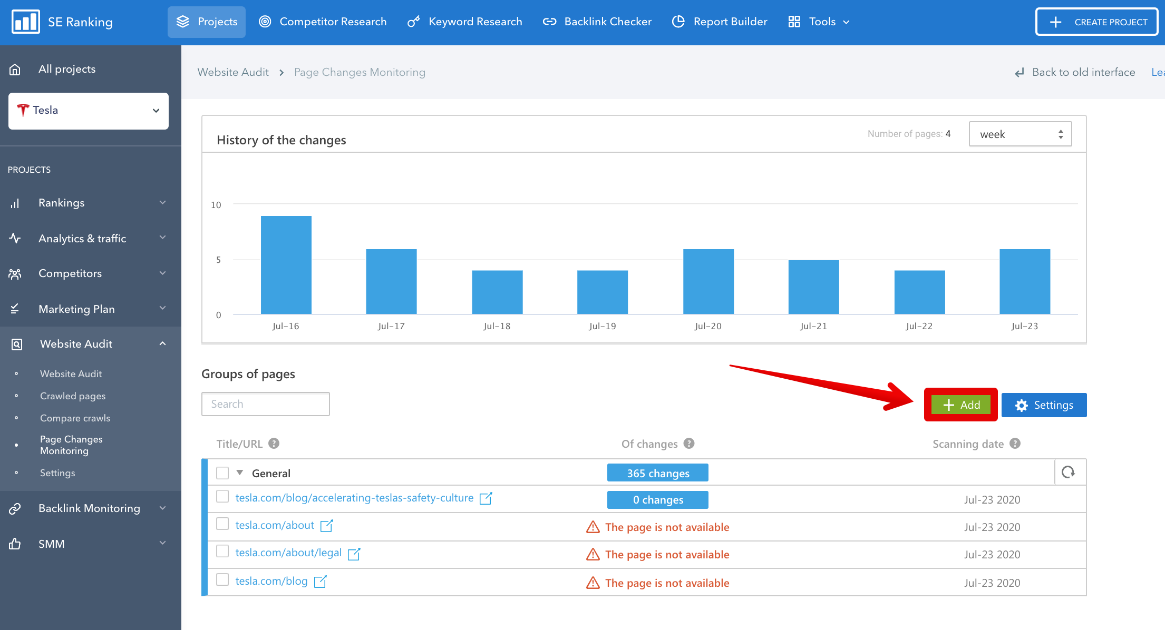
Task: Expand the Backlink Monitoring section
Action: tap(163, 508)
